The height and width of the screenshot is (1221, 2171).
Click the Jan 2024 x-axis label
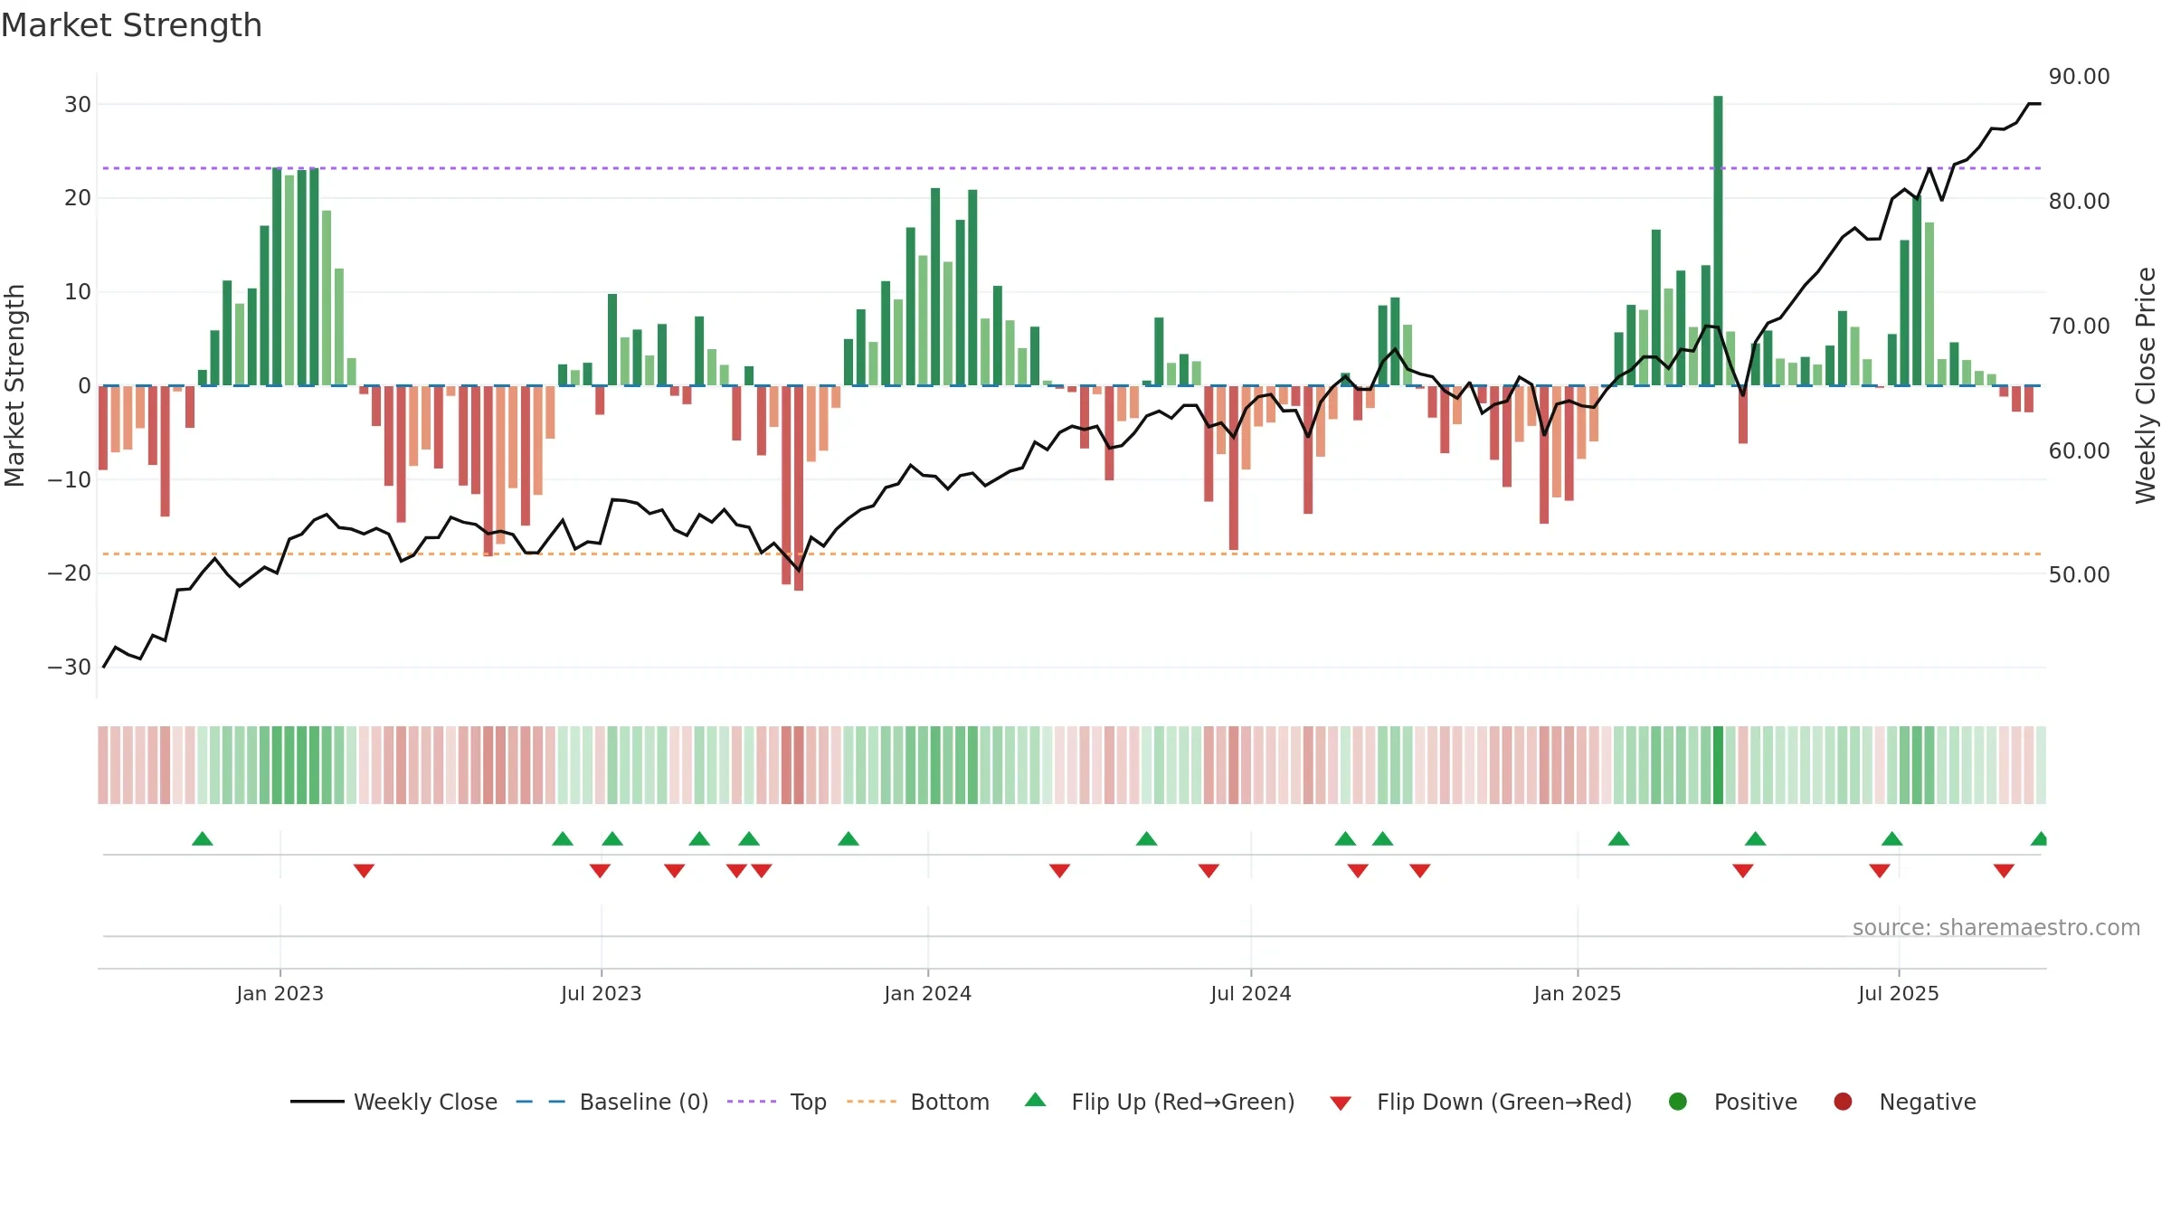tap(927, 993)
